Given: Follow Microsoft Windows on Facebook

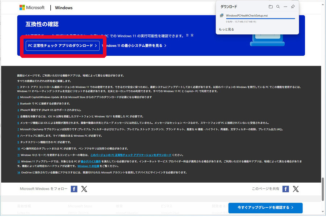Looking at the screenshot, I should [x=74, y=189].
